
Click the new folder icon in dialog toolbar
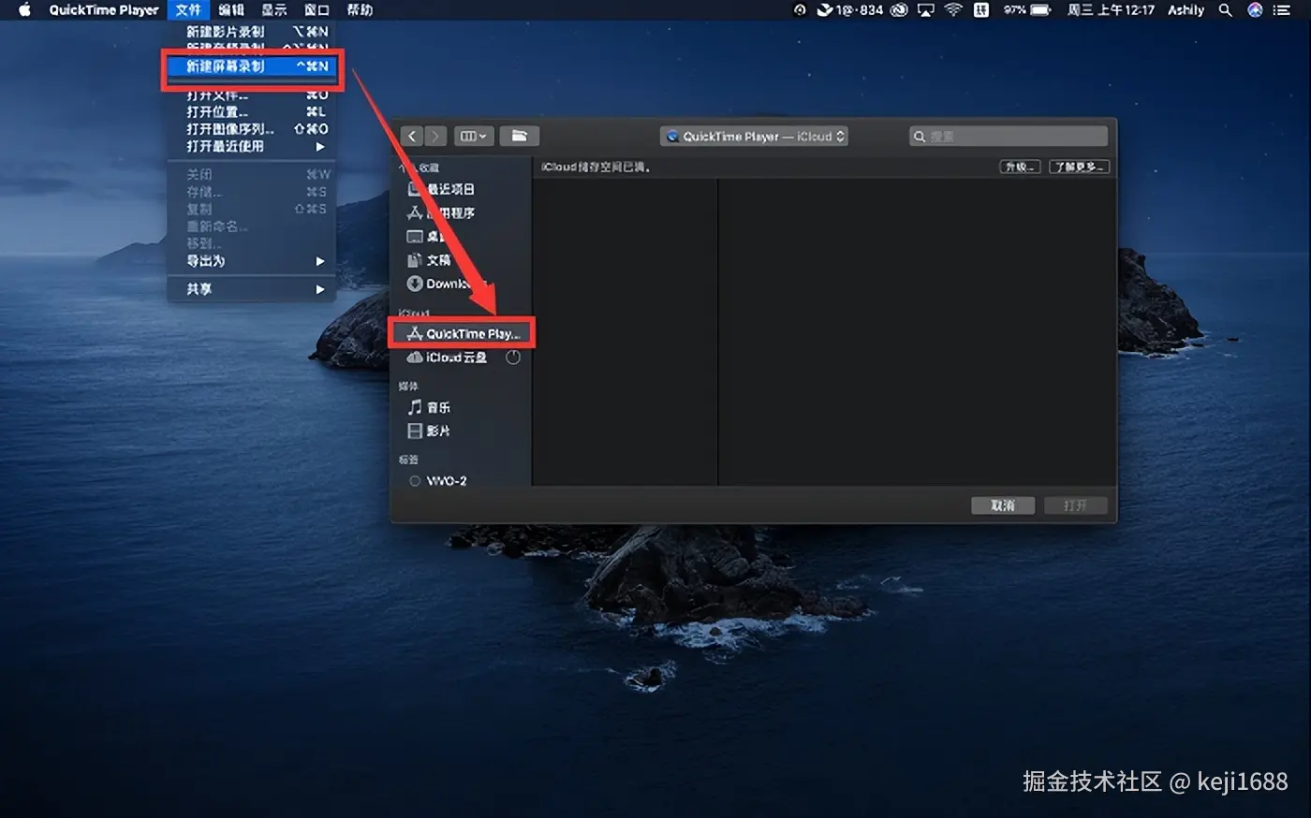pyautogui.click(x=519, y=137)
